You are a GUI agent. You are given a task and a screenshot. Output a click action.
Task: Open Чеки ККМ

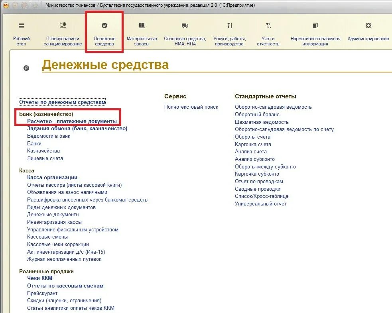(40, 278)
